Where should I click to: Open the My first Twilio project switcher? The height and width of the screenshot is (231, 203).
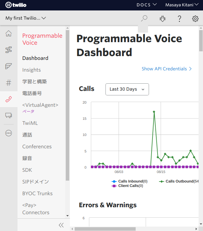(x=26, y=18)
